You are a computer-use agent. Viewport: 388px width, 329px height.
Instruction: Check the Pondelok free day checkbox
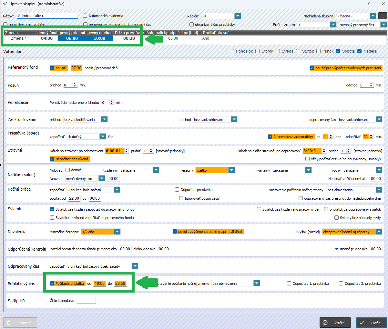point(232,51)
